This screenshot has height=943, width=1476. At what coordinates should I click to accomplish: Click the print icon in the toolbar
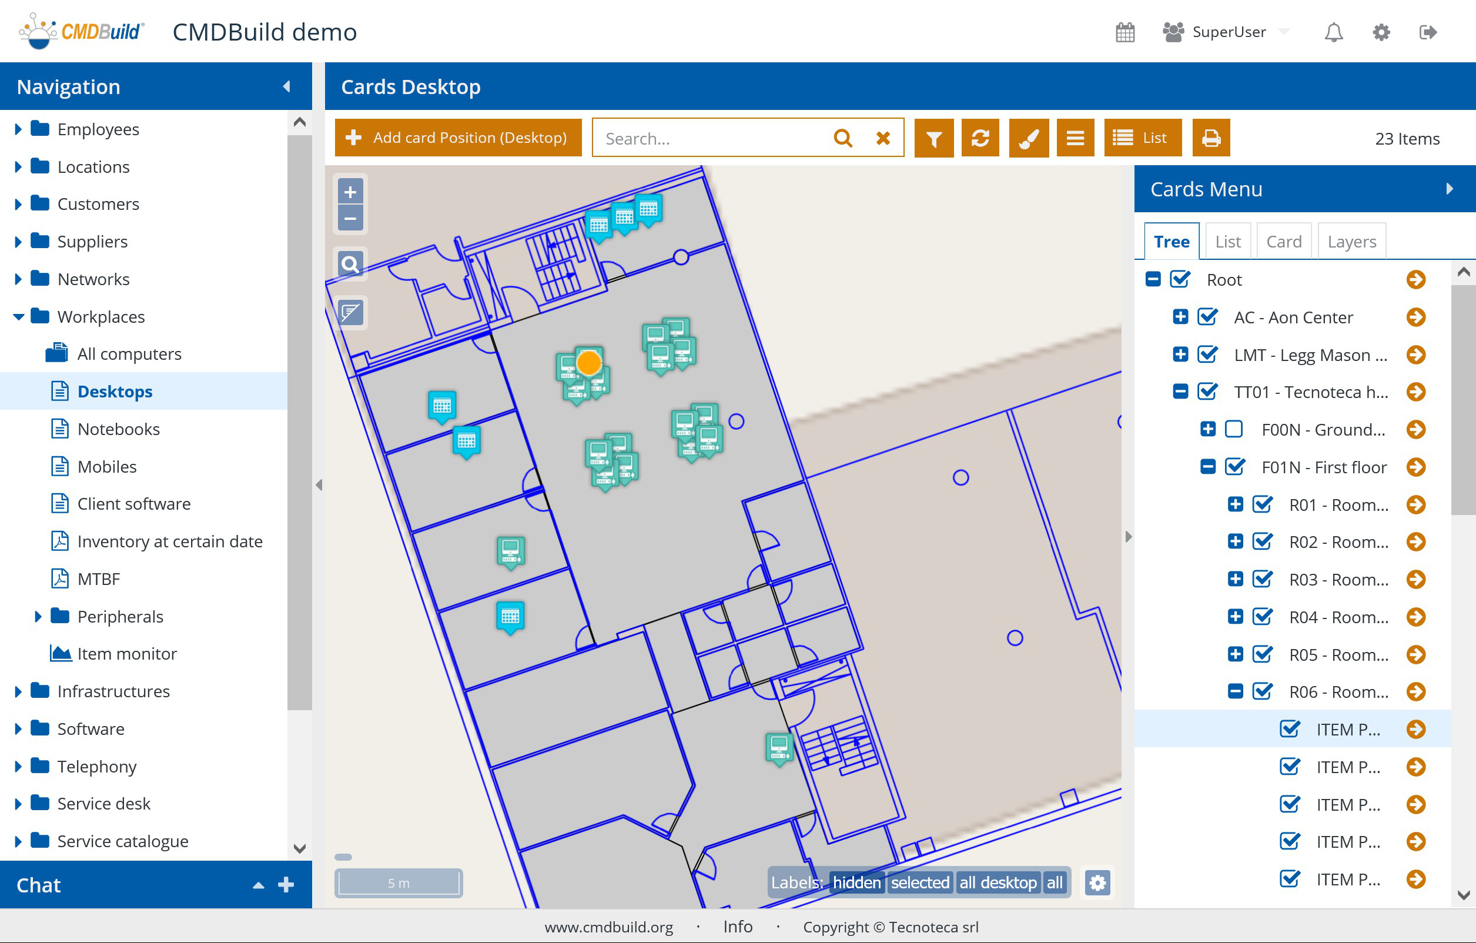coord(1210,139)
